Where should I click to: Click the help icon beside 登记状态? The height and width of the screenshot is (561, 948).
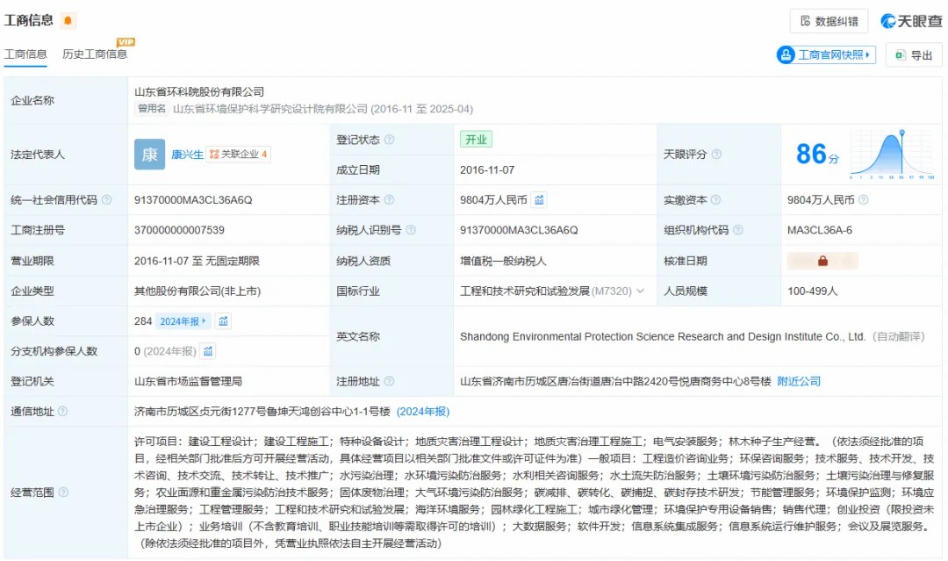coord(389,140)
